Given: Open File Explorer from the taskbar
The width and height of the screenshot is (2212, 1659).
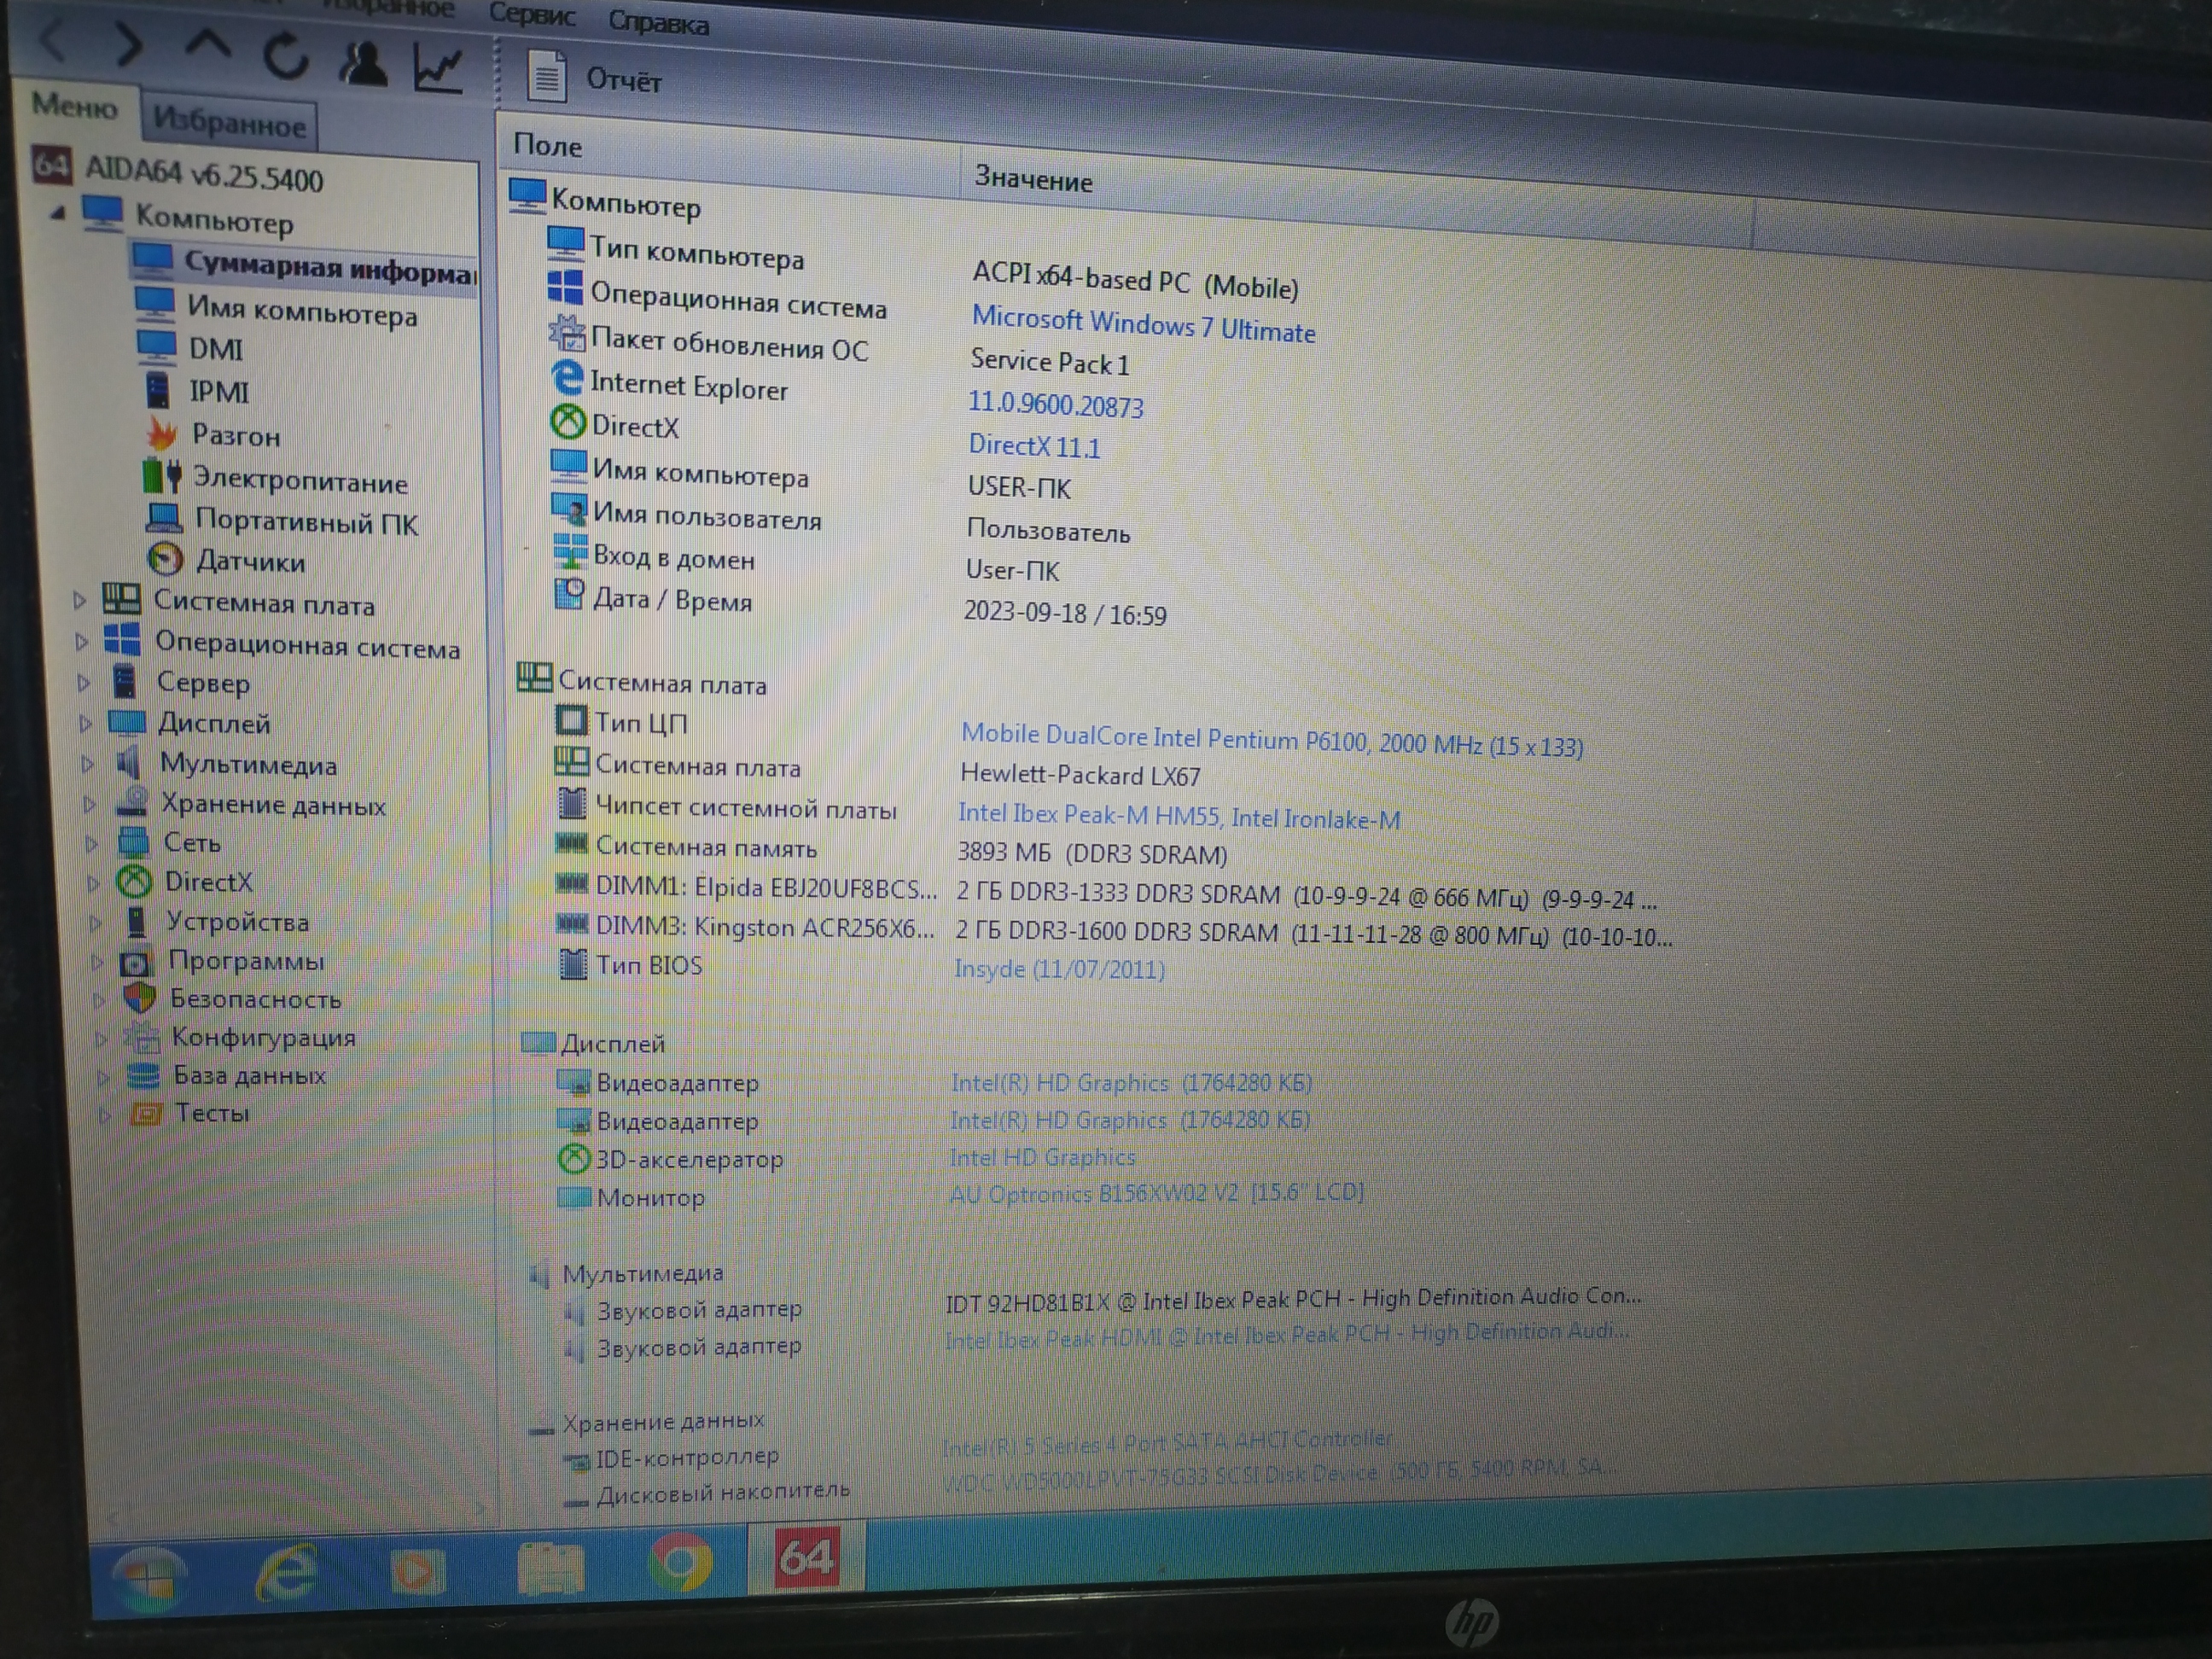Looking at the screenshot, I should coord(550,1567).
